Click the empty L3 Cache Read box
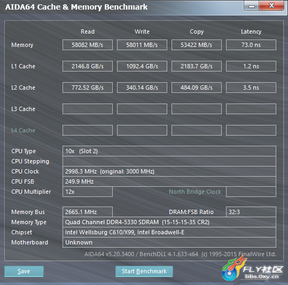The height and width of the screenshot is (285, 288). (x=88, y=109)
